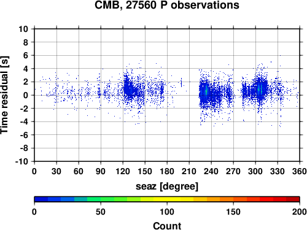Click the "seaz [degree]" x-axis label
This screenshot has height=230, width=307.
pyautogui.click(x=167, y=186)
